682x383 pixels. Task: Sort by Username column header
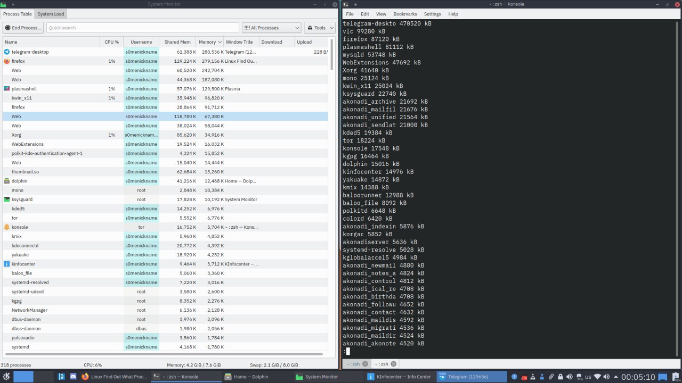tap(141, 42)
